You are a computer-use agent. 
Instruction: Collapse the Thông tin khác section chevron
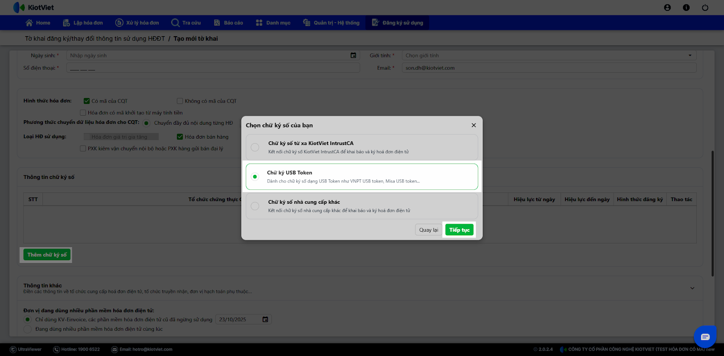click(692, 288)
